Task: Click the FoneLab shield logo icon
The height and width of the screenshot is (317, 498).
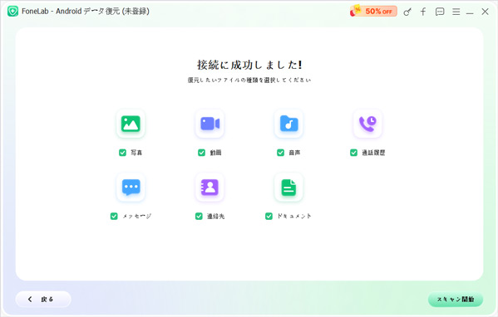Action: click(12, 12)
